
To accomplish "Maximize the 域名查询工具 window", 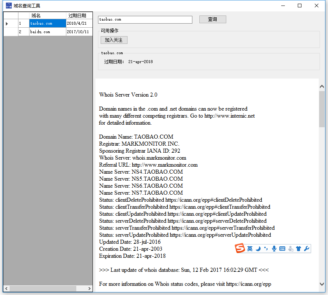I will (x=300, y=6).
